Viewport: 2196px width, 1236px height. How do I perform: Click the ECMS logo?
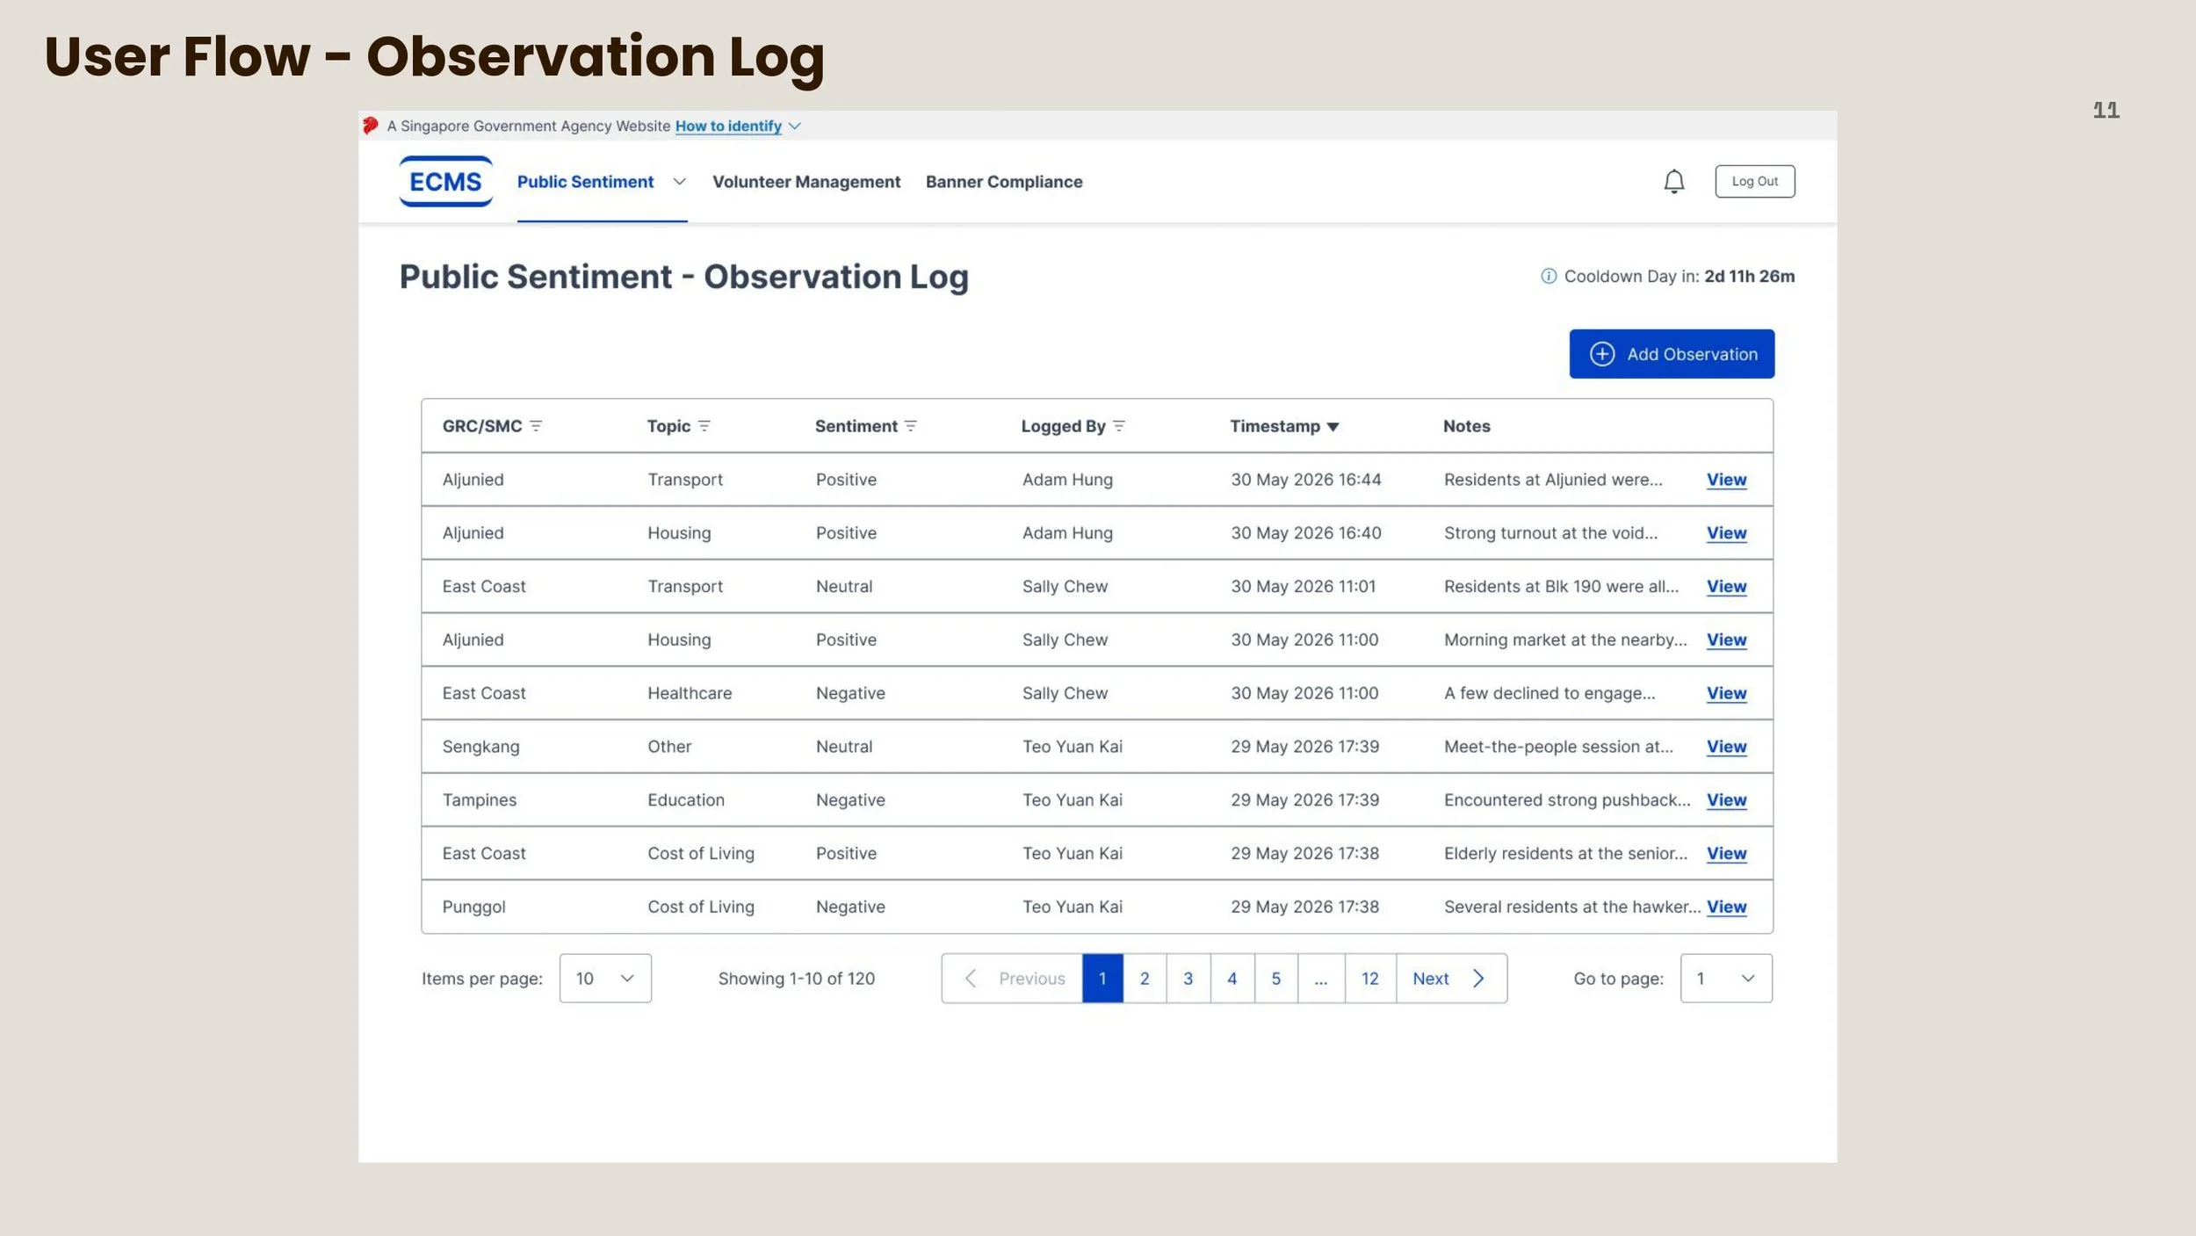point(446,182)
